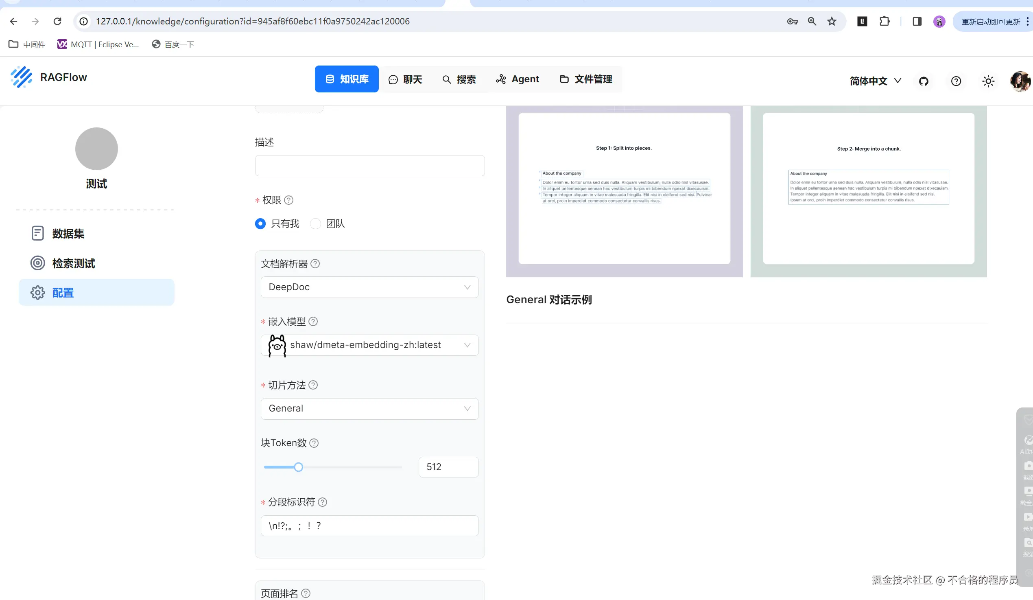This screenshot has height=600, width=1033.
Task: Toggle the light/dark theme sun icon
Action: coord(988,81)
